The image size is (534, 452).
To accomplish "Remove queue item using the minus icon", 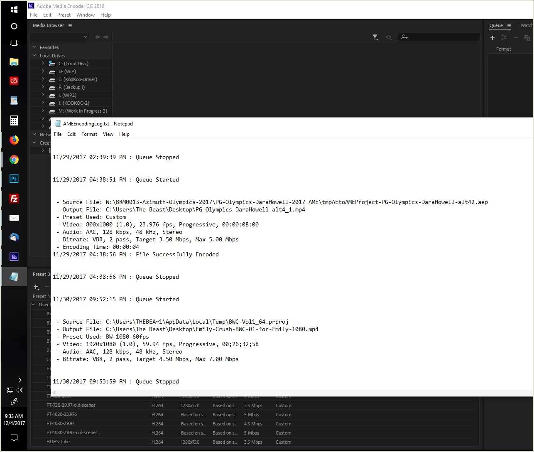I will click(515, 38).
